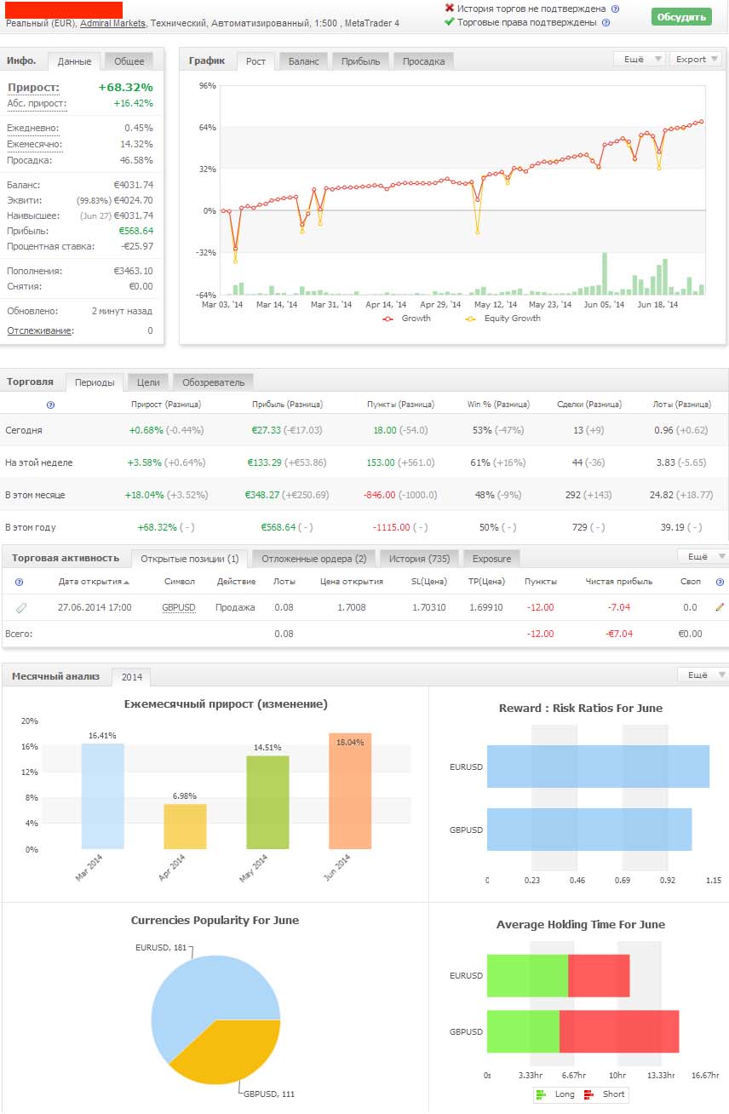Viewport: 729px width, 1114px height.
Task: Open История (735) tab
Action: 420,559
